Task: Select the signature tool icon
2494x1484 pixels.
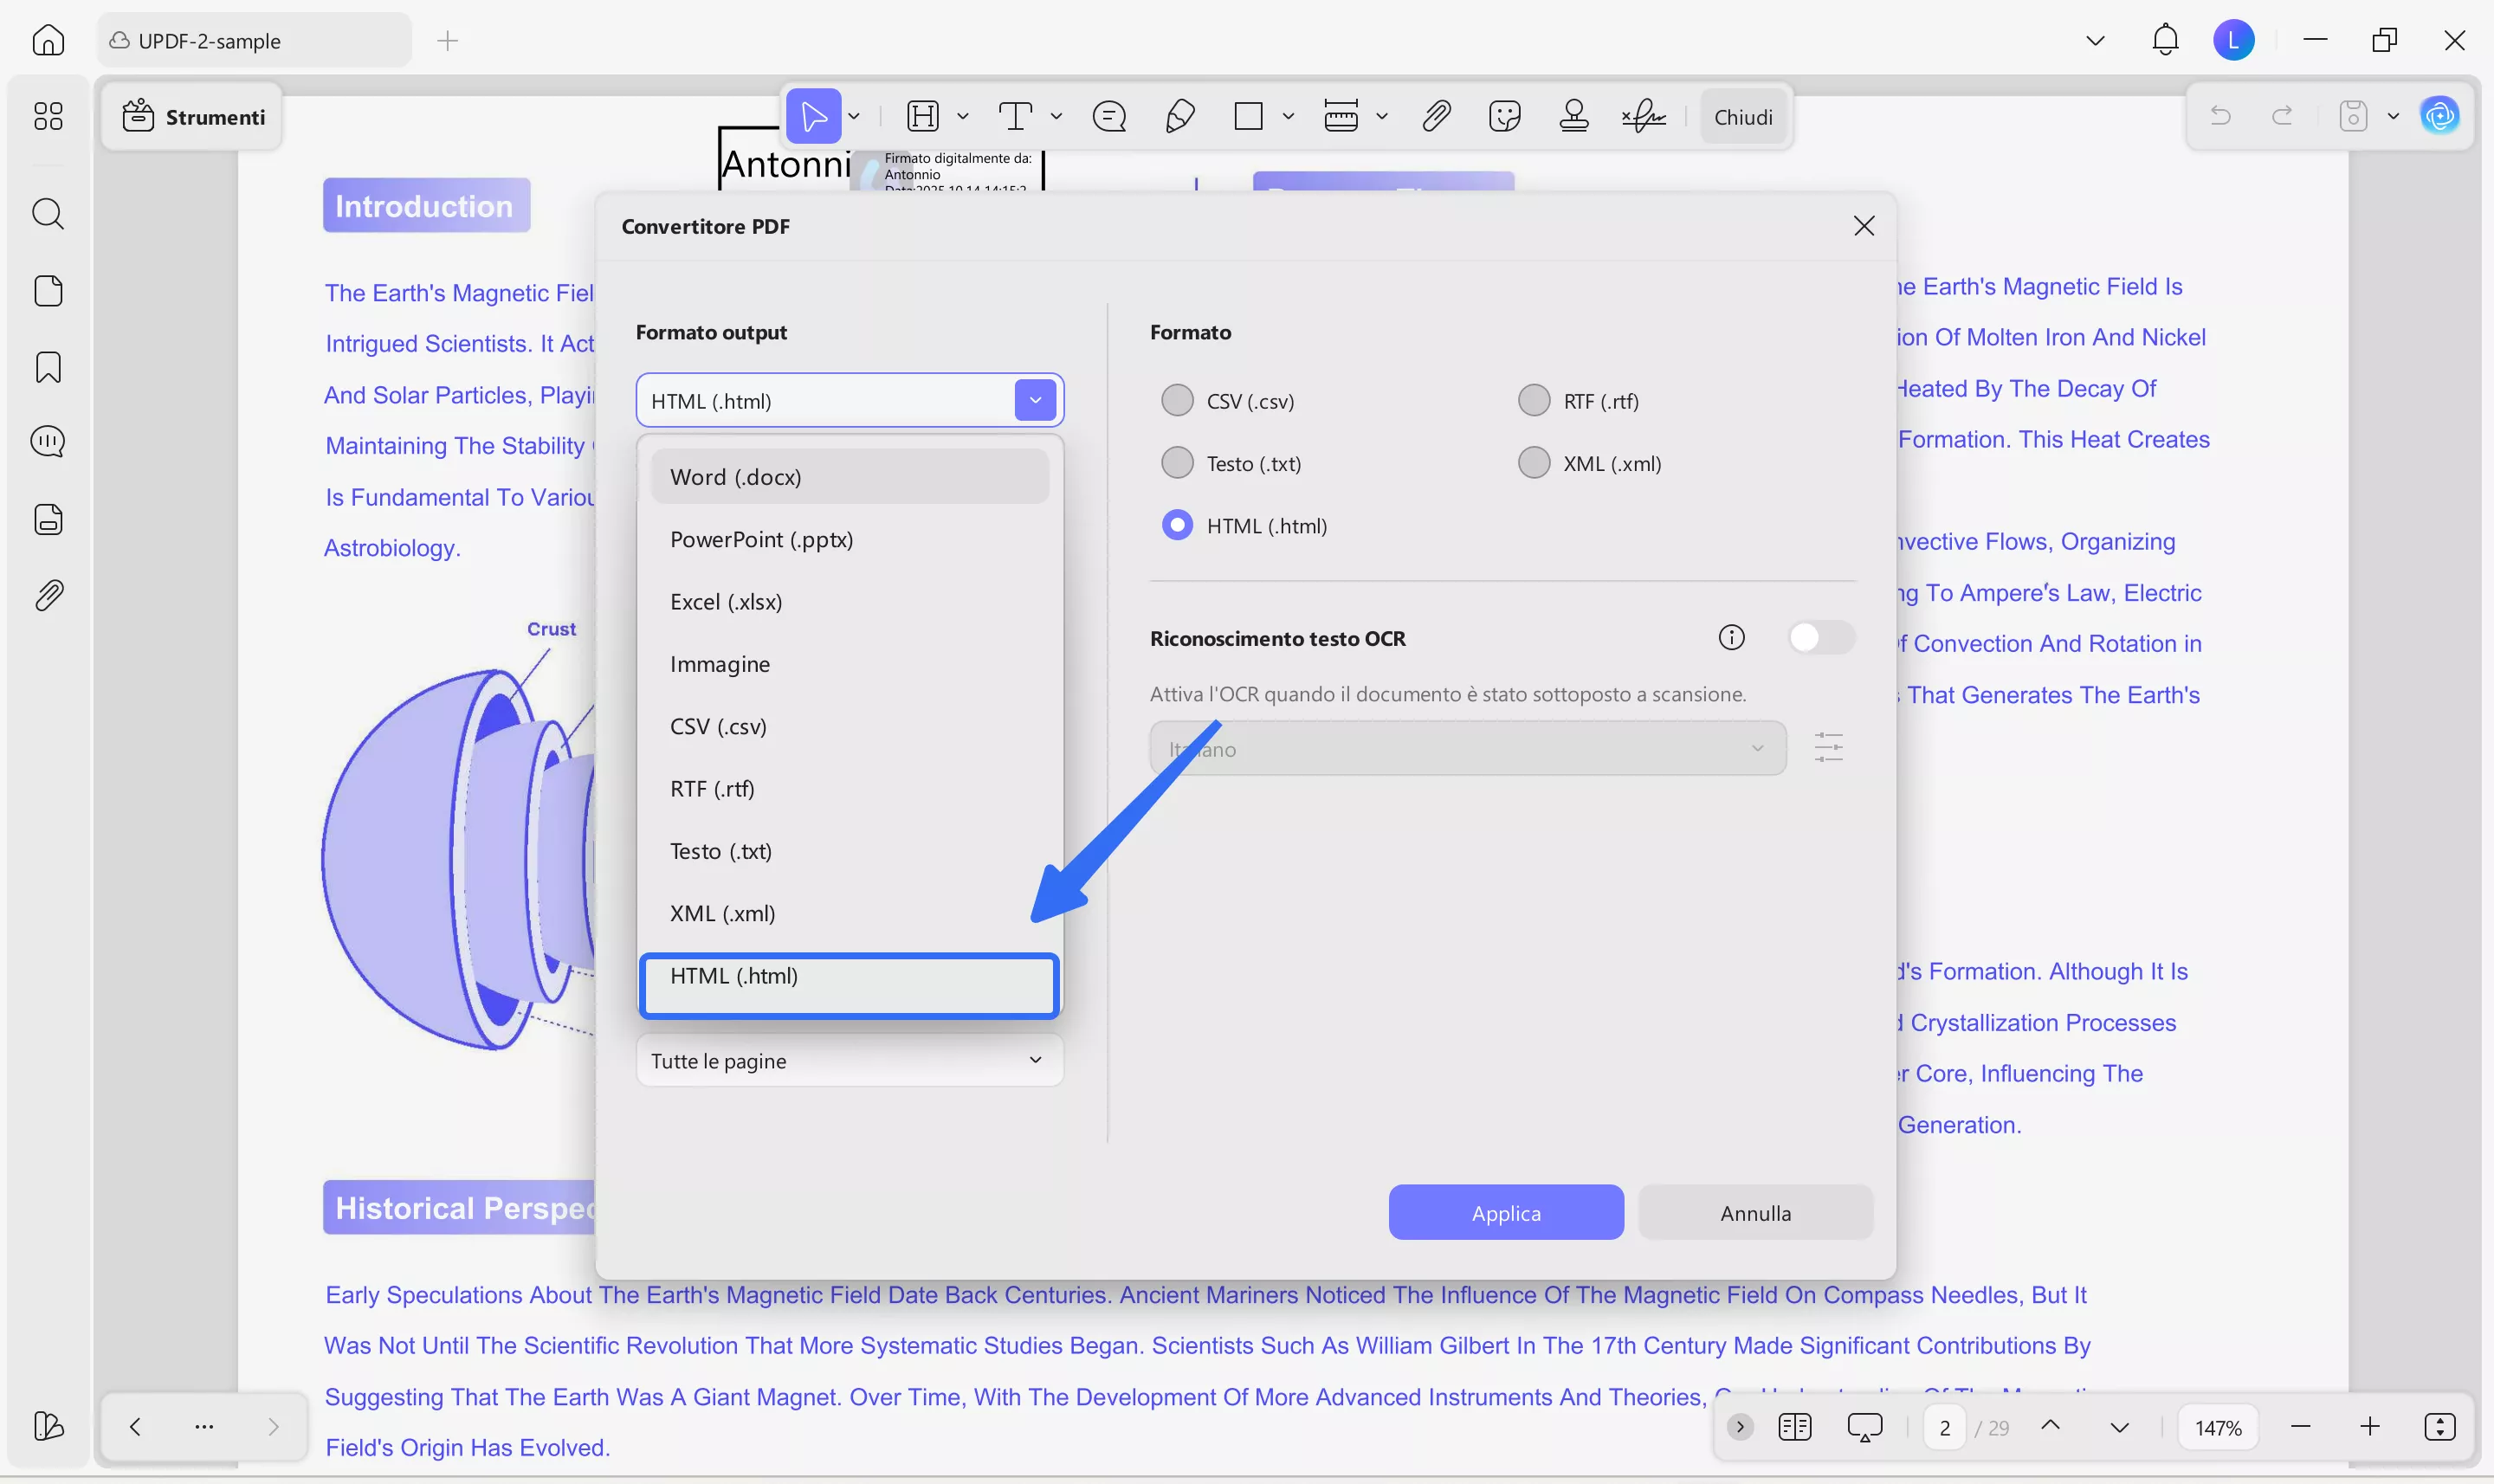Action: (1643, 117)
